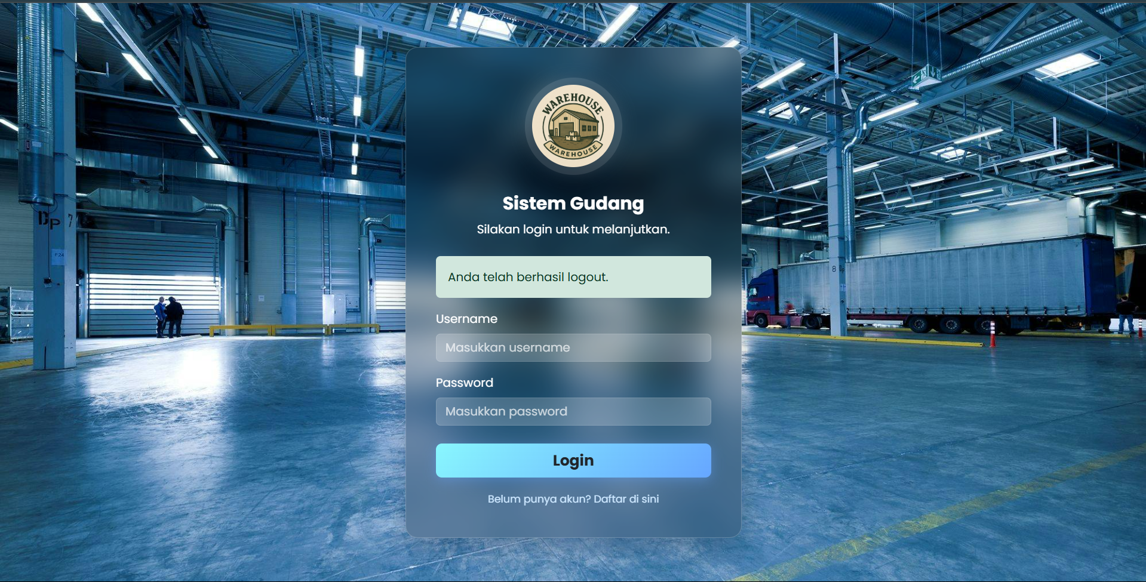Viewport: 1146px width, 582px height.
Task: Click the Username field label
Action: click(466, 319)
